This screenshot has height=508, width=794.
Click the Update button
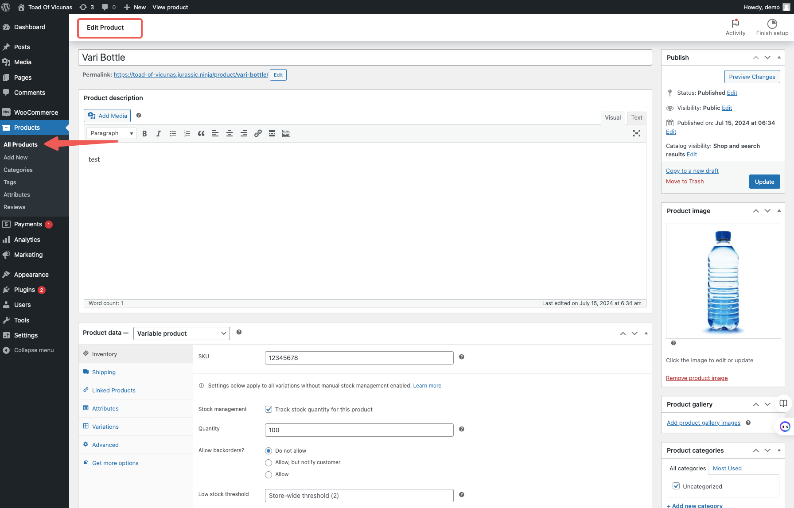coord(764,182)
